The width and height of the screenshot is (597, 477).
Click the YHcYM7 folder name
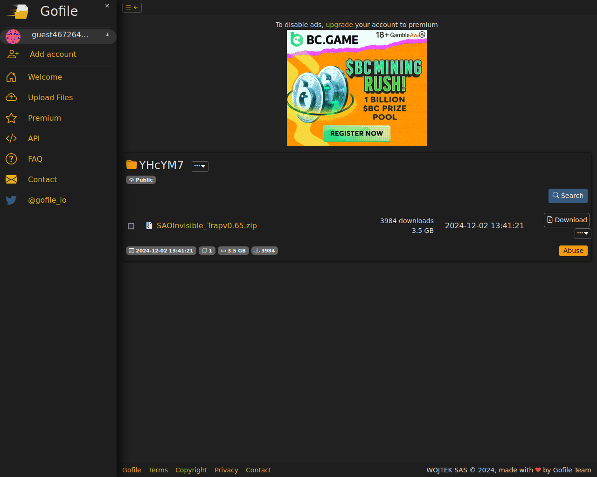161,165
